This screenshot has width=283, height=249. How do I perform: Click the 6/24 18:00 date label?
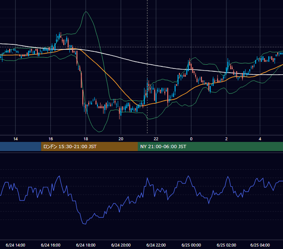pyautogui.click(x=86, y=245)
